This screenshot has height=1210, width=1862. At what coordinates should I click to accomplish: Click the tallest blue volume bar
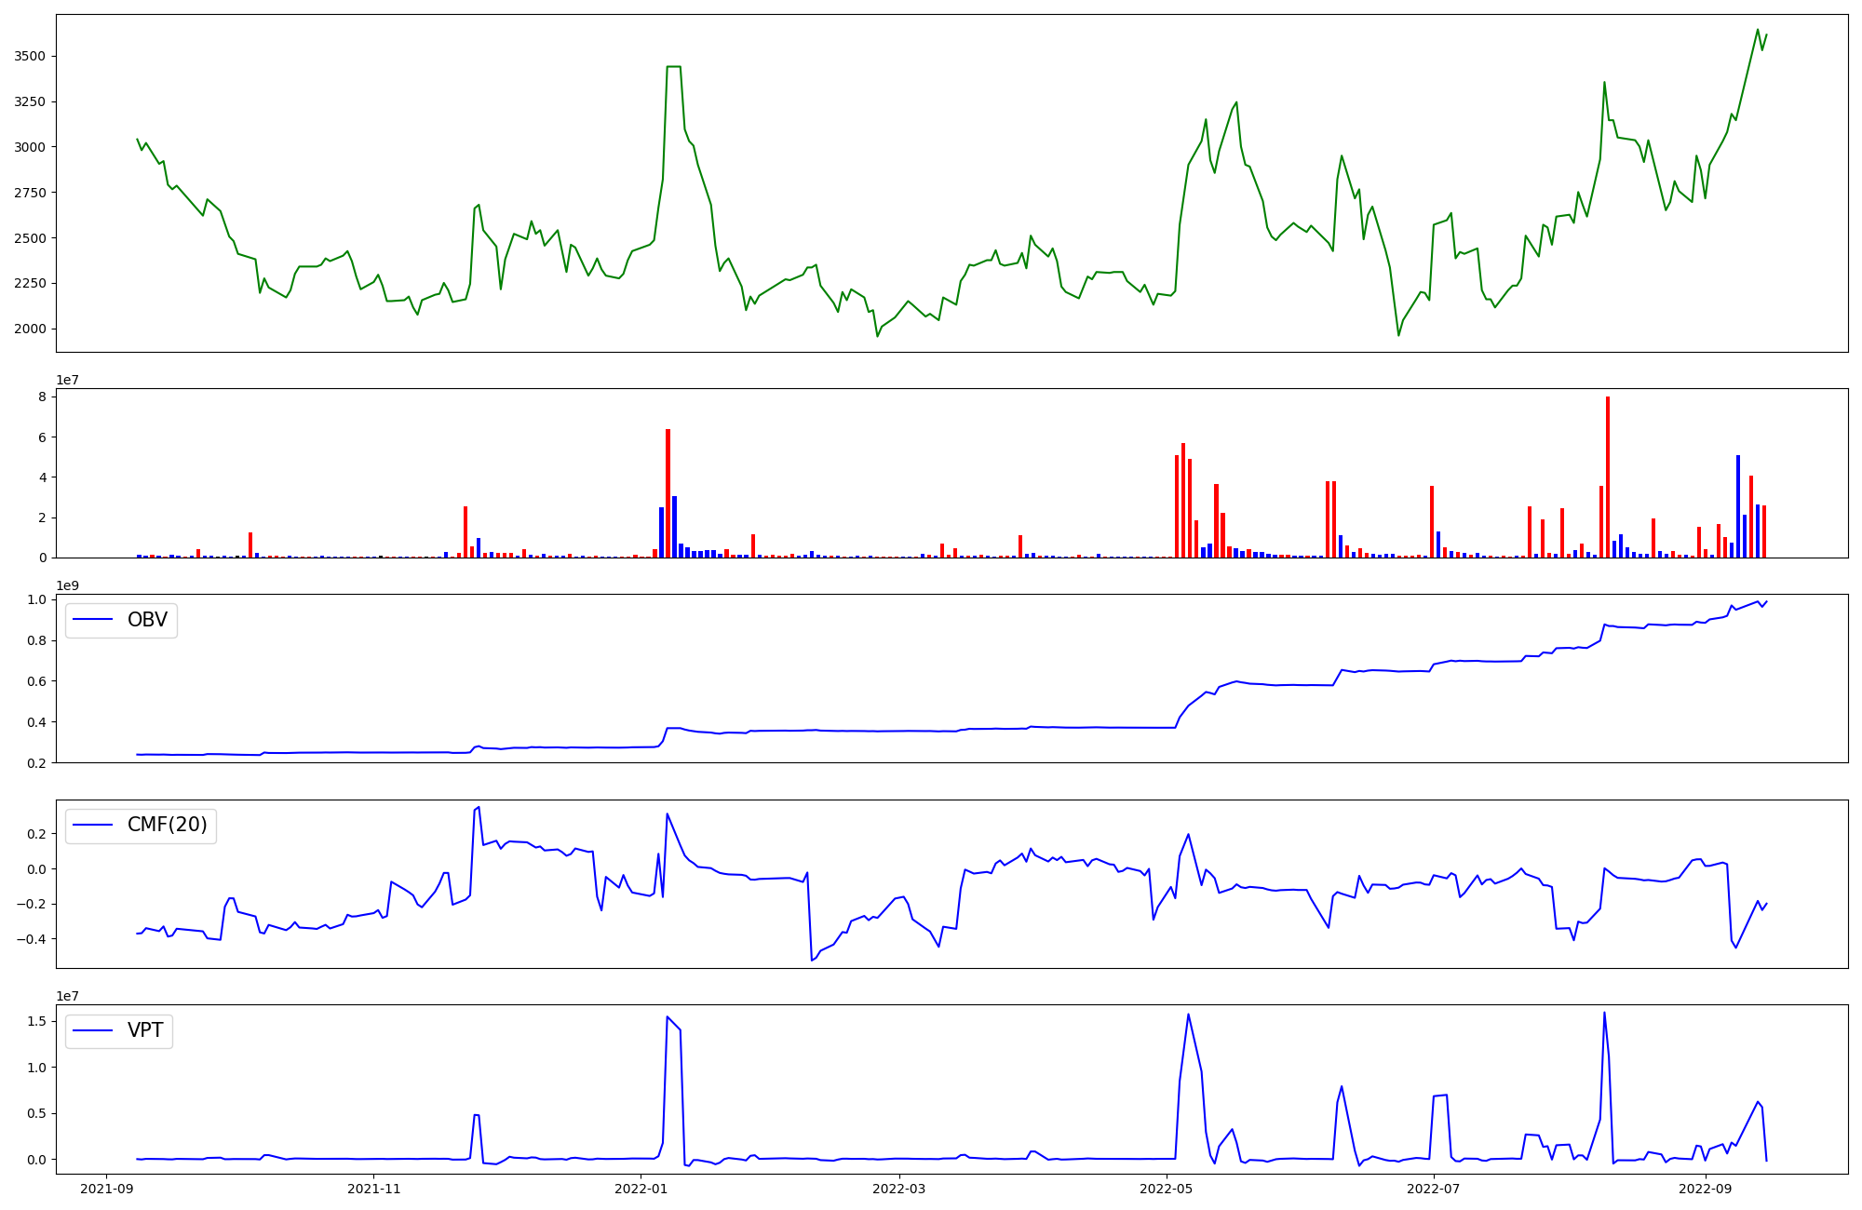click(x=1737, y=506)
